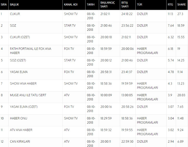
Task: Open the ATV ANA HABER row title
Action: 21,130
